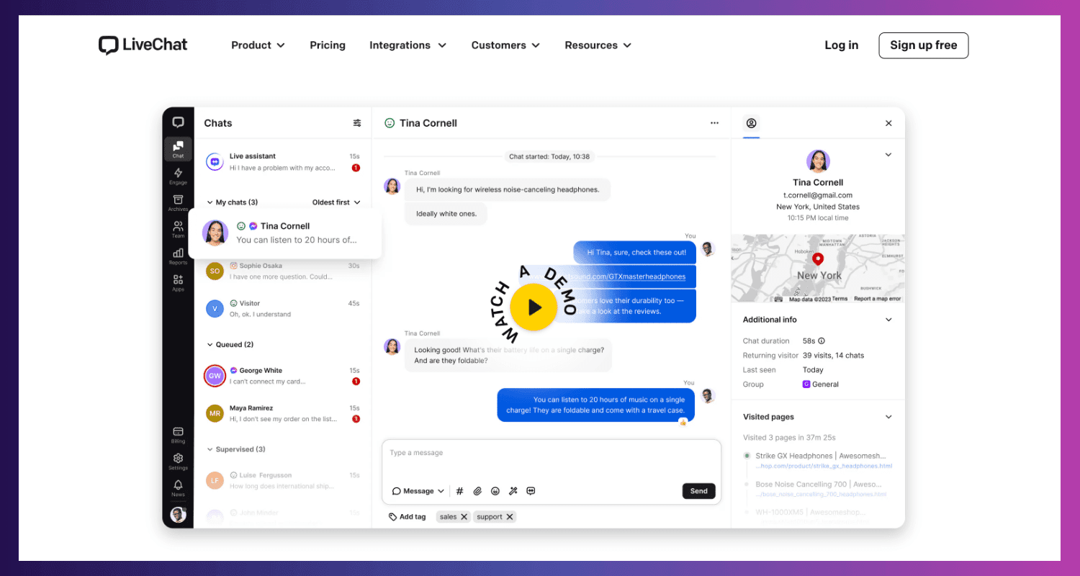Click the Report a map error link

pos(877,299)
